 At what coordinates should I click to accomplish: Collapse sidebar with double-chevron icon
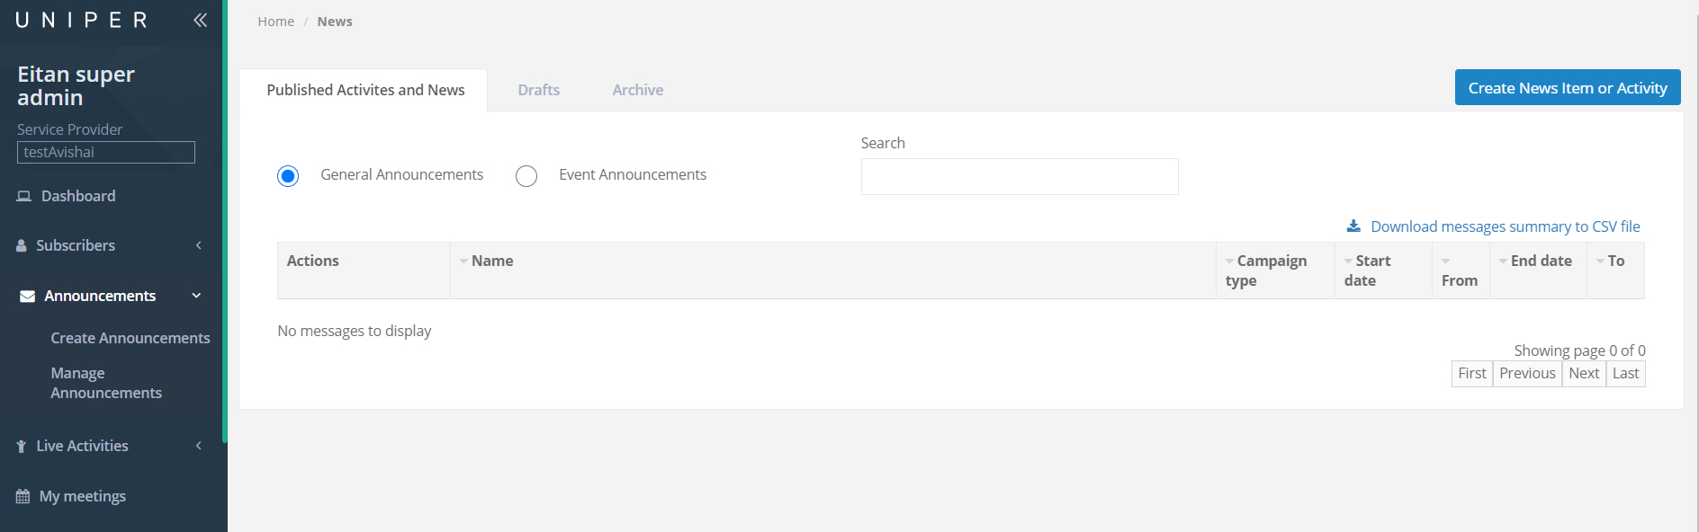click(x=200, y=20)
